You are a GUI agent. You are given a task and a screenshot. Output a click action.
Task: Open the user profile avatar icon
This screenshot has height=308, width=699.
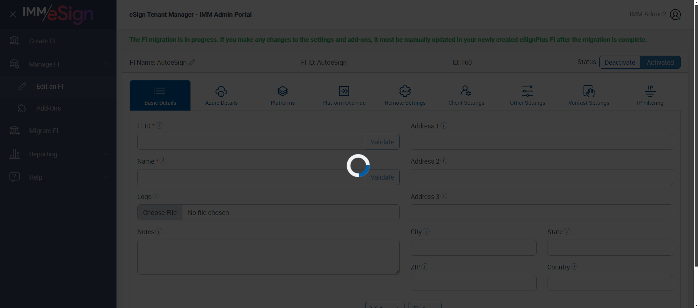tap(675, 15)
